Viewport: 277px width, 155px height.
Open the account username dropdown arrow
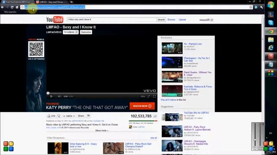[x=212, y=20]
